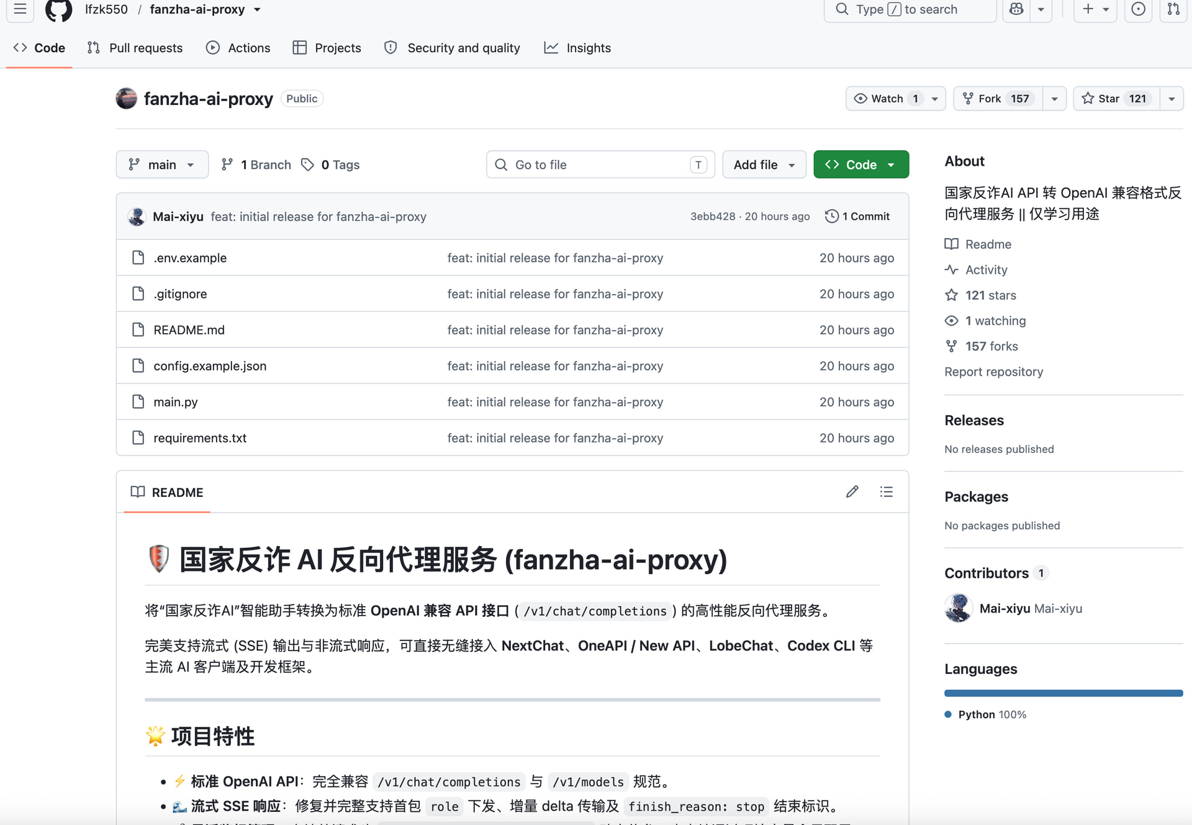Image resolution: width=1192 pixels, height=825 pixels.
Task: Expand the main branch dropdown
Action: 162,165
